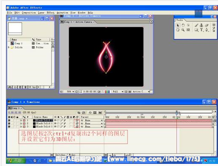Click the Switches / Modes button
This screenshot has width=218, height=166.
click(x=65, y=155)
